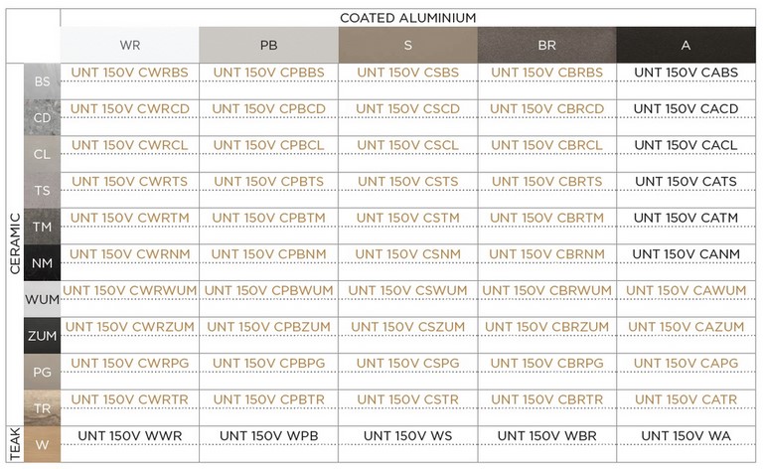The height and width of the screenshot is (469, 763).
Task: Select the vertical CERAMIC label
Action: (x=15, y=245)
